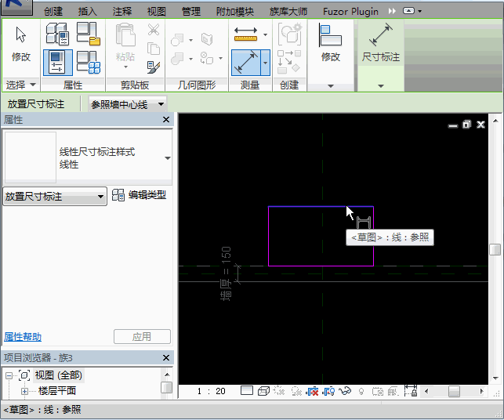Click the 属性帮助 link
The image size is (504, 420).
24,337
